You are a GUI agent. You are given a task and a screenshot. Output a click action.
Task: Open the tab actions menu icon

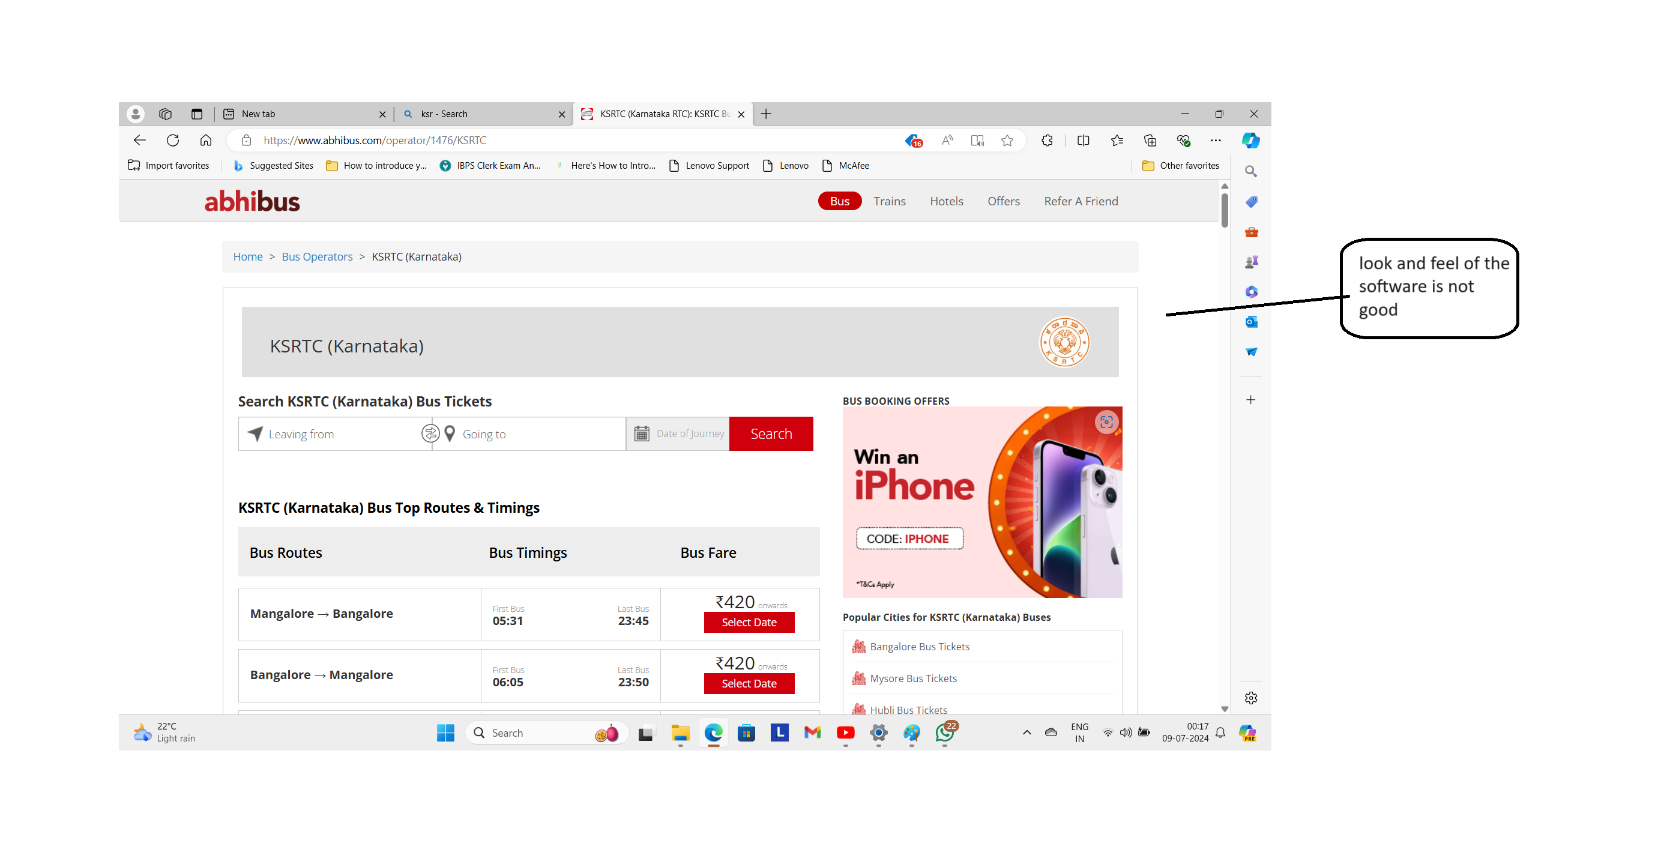coord(196,114)
